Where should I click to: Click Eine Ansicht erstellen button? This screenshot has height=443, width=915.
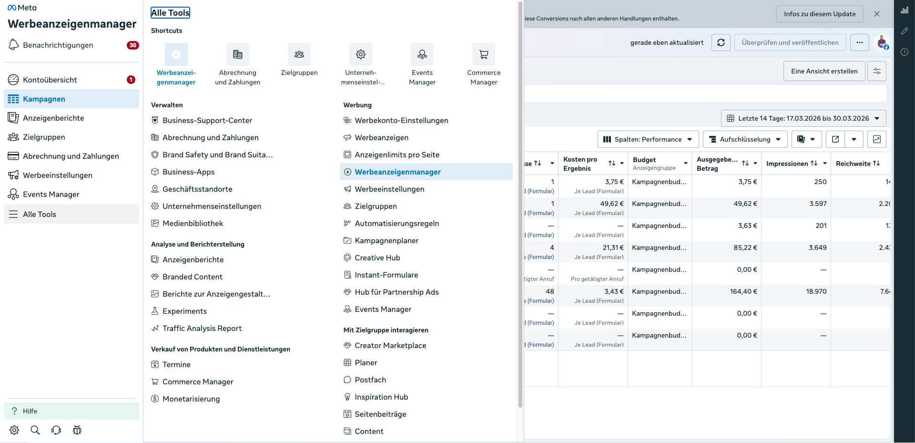pyautogui.click(x=824, y=71)
